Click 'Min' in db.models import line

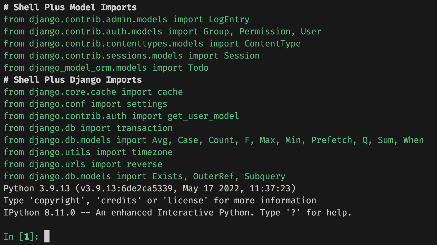(x=293, y=140)
